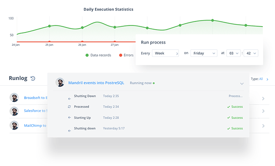Click the 25 Jan data point
This screenshot has height=166, width=275.
pos(49,26)
